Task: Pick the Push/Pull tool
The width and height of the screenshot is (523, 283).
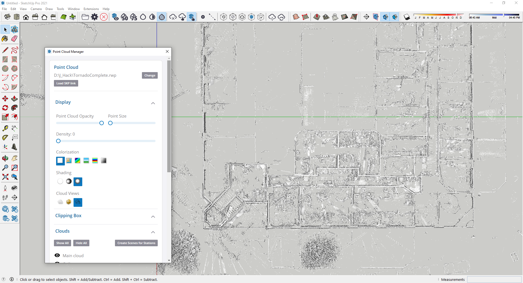Action: [14, 99]
